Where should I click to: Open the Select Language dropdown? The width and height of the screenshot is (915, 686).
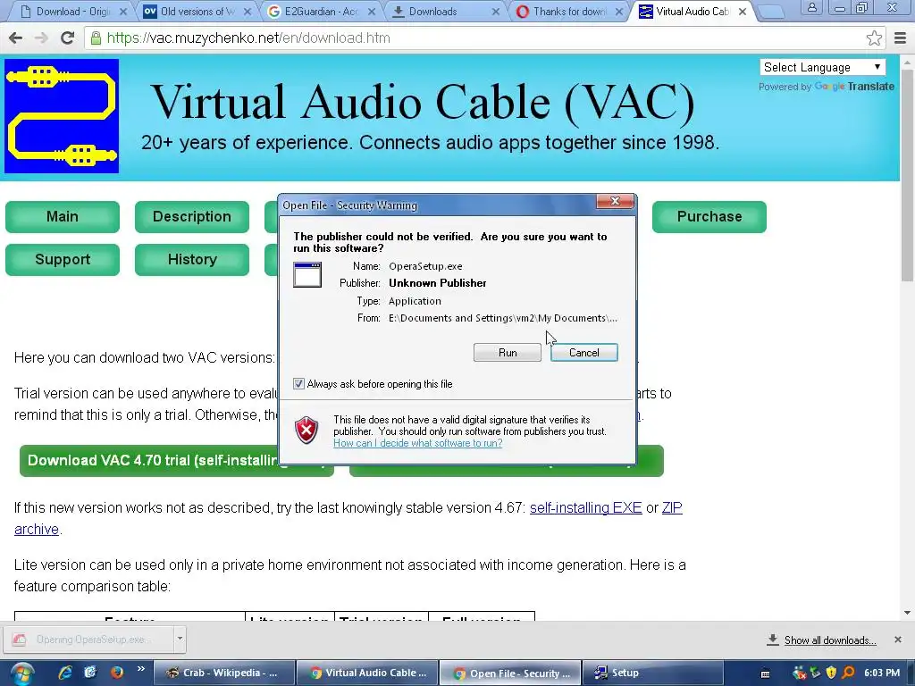[x=822, y=67]
